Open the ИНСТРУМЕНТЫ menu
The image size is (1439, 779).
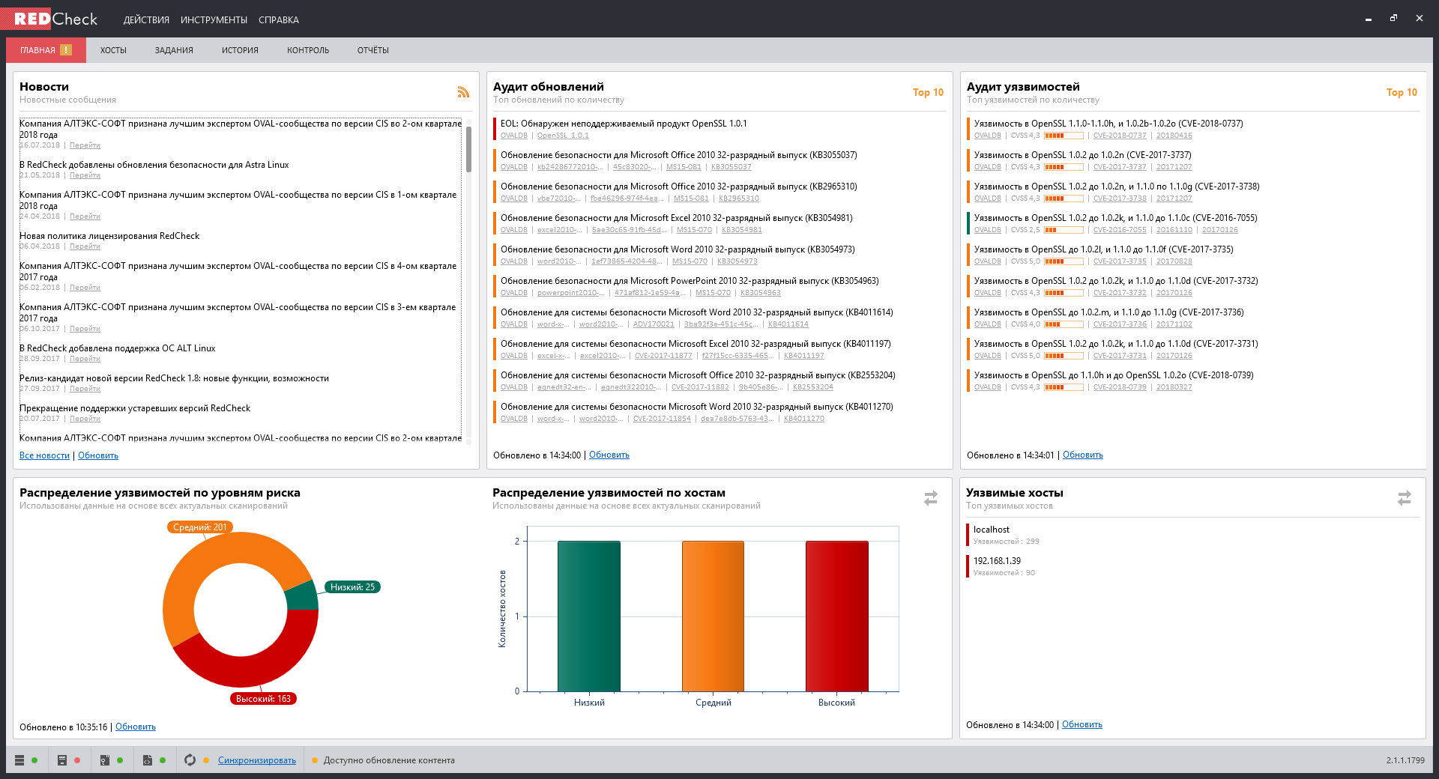click(x=214, y=20)
